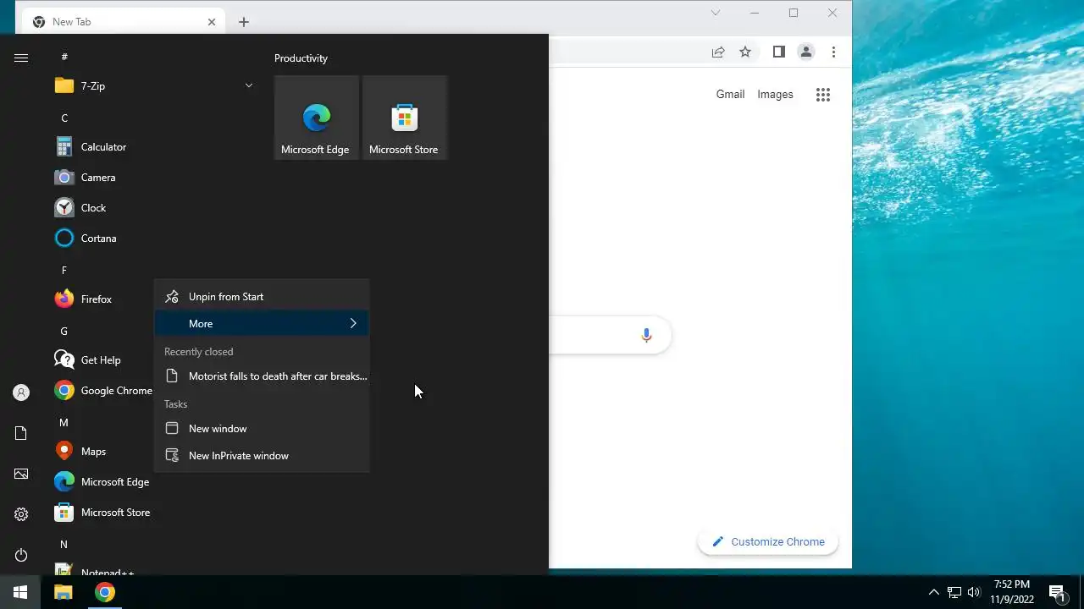The image size is (1084, 609).
Task: Reopen recently closed Motorist falls article
Action: point(262,376)
